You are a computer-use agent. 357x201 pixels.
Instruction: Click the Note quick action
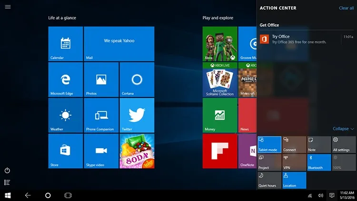(319, 144)
